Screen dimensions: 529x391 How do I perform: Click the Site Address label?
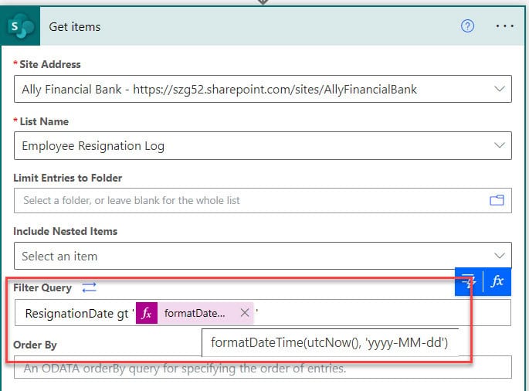(x=50, y=64)
